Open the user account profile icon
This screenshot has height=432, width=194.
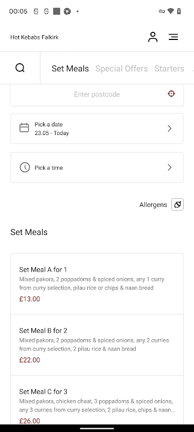153,37
